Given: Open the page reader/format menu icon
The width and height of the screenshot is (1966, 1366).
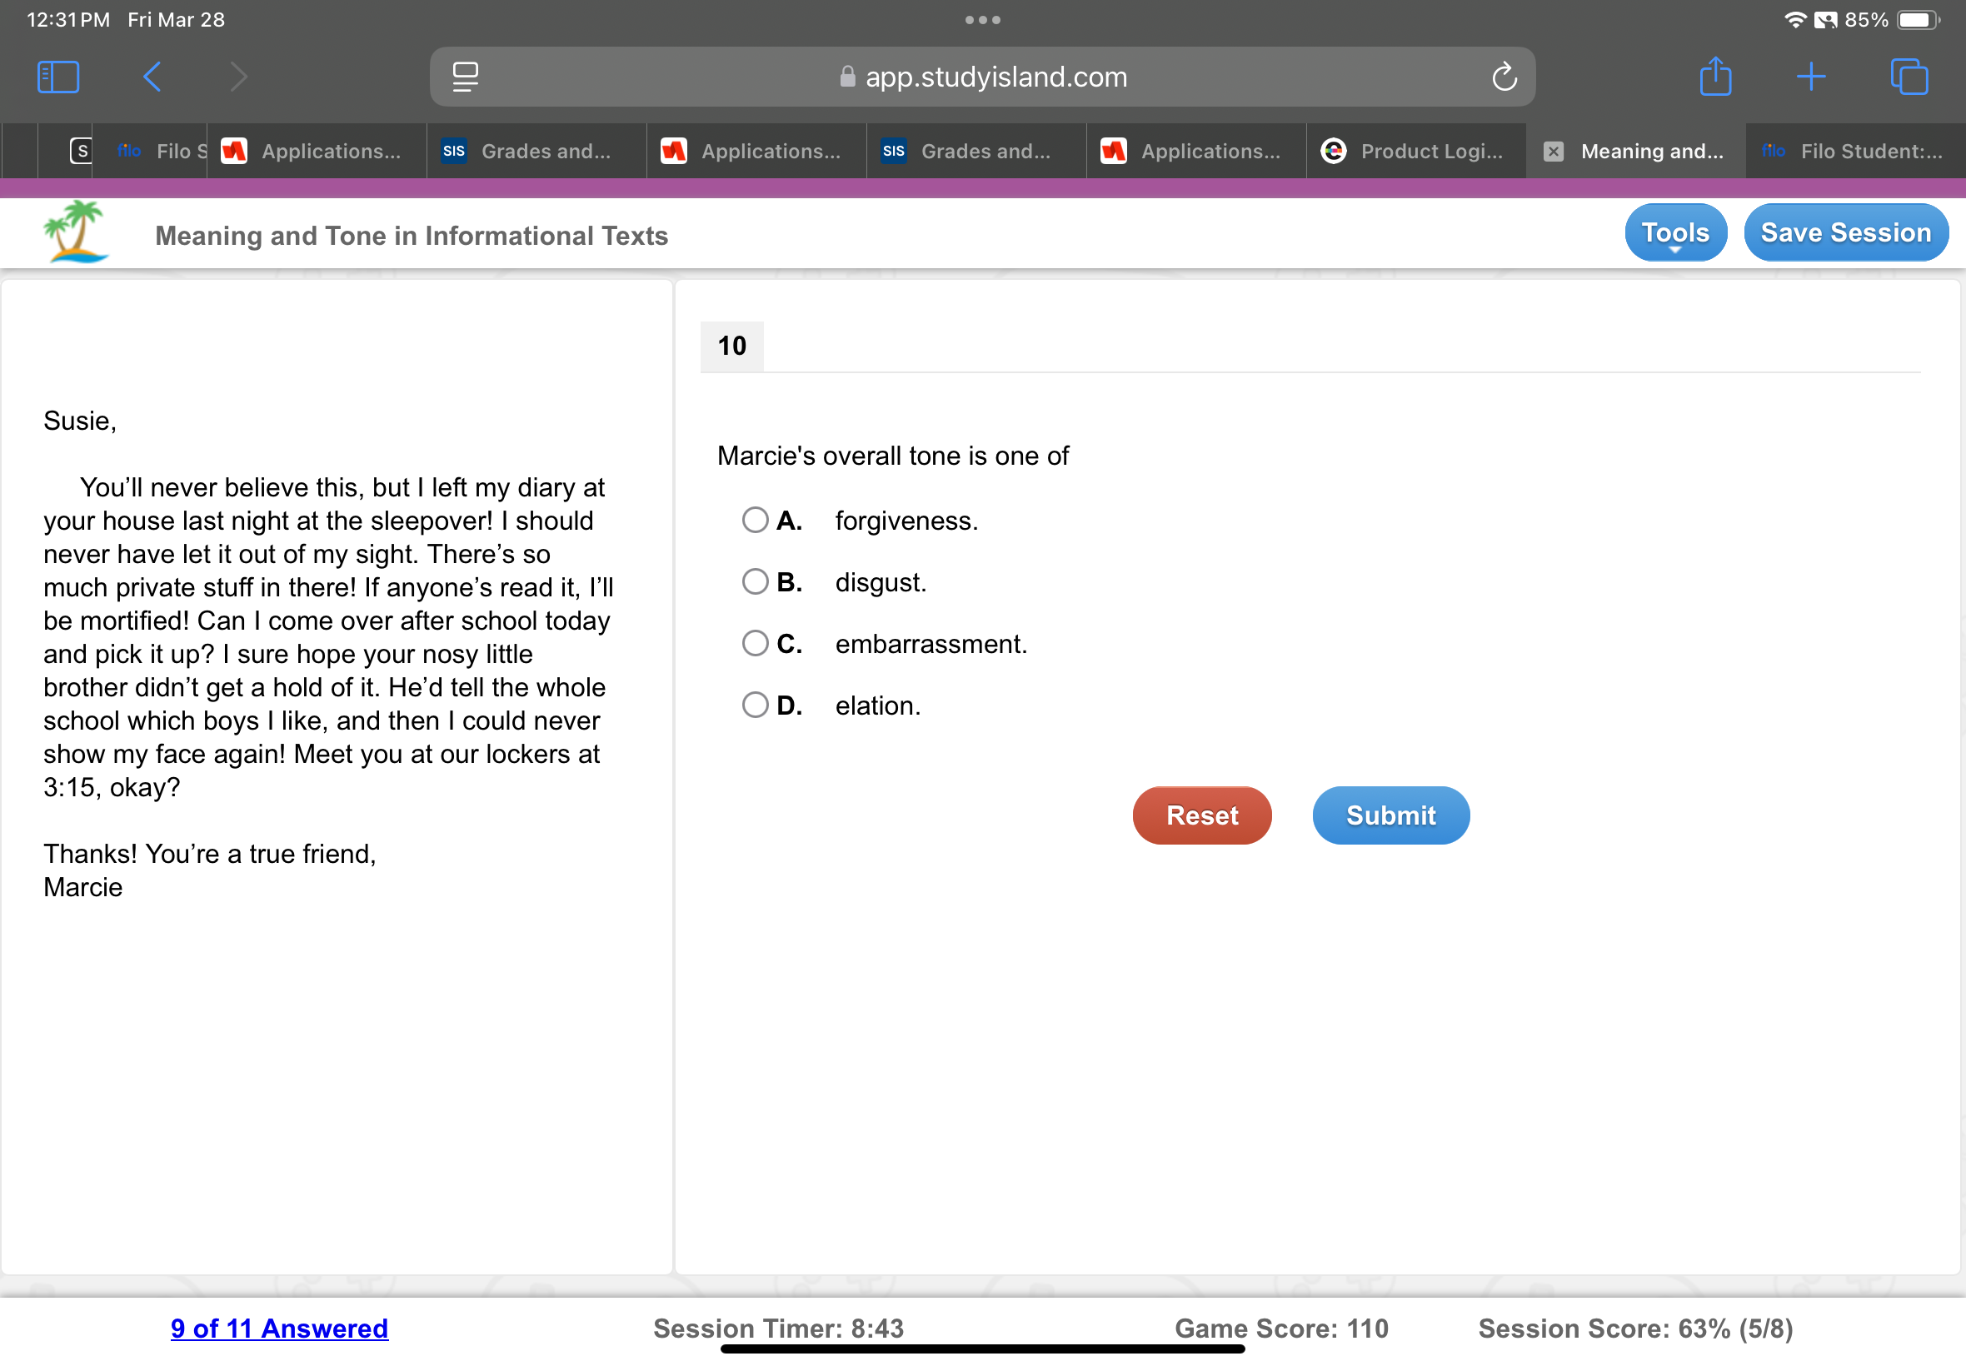Looking at the screenshot, I should coord(465,77).
